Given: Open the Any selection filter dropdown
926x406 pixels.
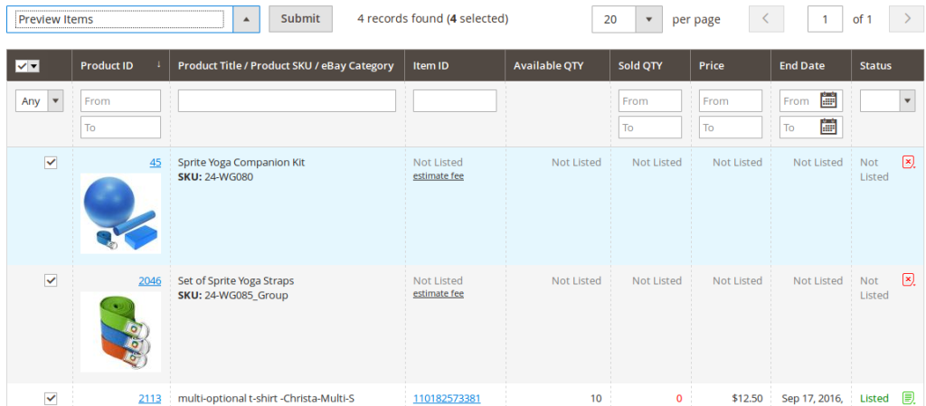Looking at the screenshot, I should coord(40,101).
